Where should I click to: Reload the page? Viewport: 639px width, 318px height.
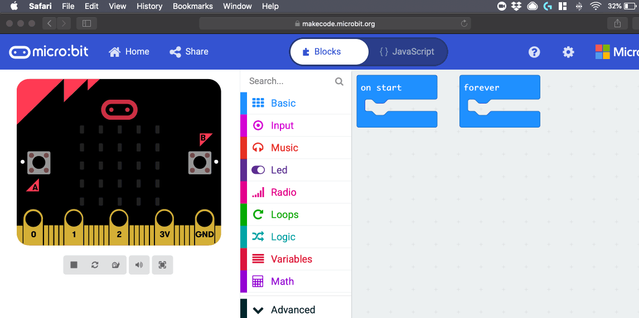pyautogui.click(x=464, y=23)
